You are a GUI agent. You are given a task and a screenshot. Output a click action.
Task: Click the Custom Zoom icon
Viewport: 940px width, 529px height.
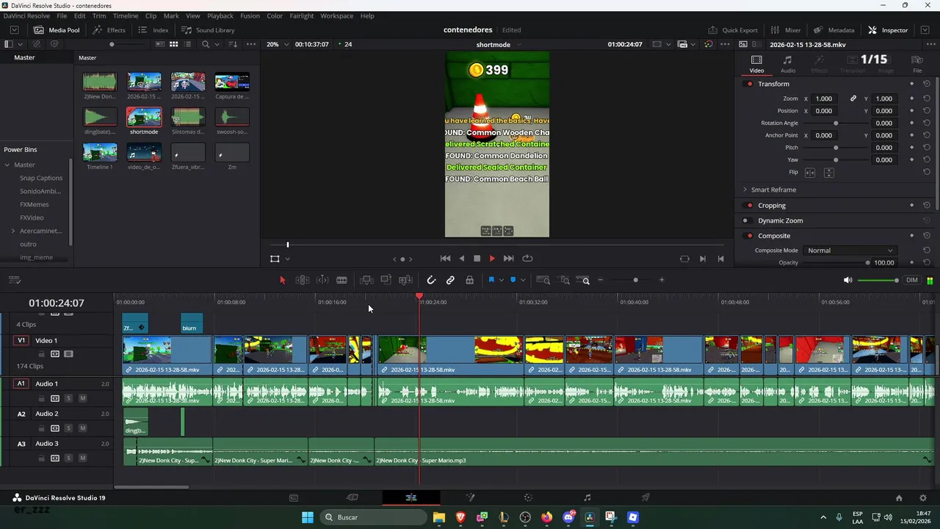583,280
